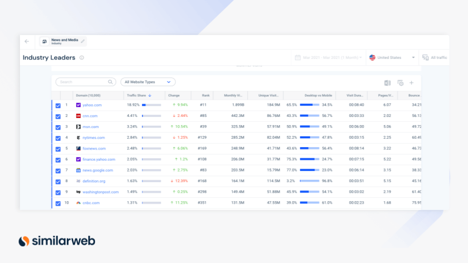Click the cnn.com traffic share bar

pyautogui.click(x=152, y=116)
